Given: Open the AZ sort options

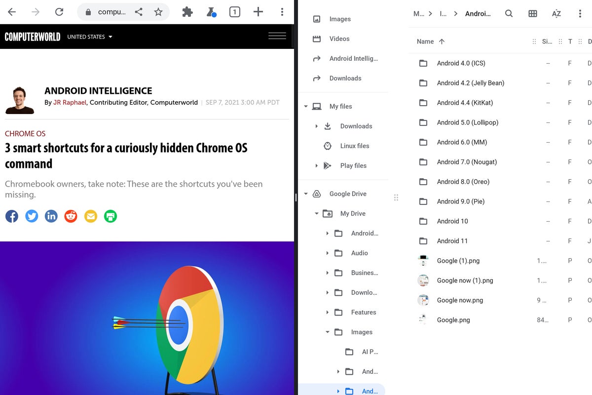Looking at the screenshot, I should coord(556,14).
